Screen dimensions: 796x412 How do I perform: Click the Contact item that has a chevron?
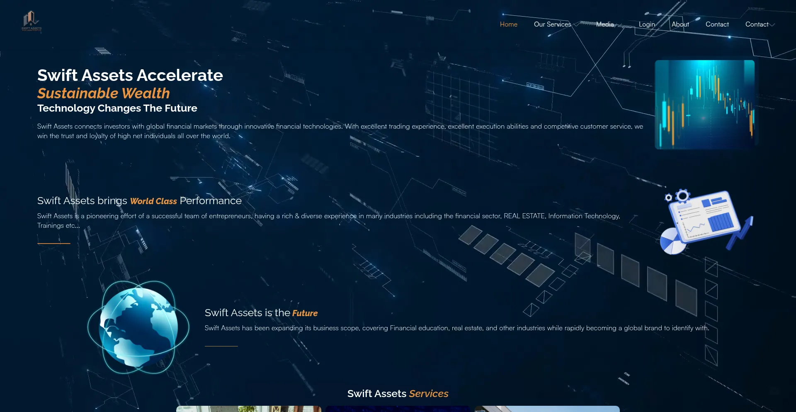click(757, 24)
